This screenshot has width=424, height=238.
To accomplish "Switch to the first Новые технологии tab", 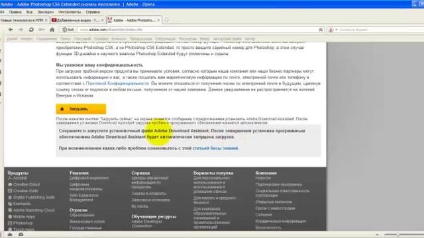I will click(x=22, y=20).
